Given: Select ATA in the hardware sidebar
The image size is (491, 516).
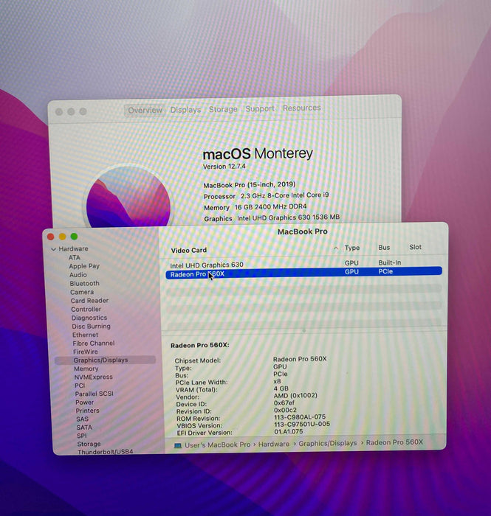Looking at the screenshot, I should tap(75, 257).
